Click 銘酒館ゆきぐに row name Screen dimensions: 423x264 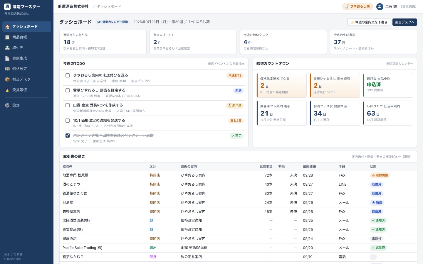[x=75, y=194]
